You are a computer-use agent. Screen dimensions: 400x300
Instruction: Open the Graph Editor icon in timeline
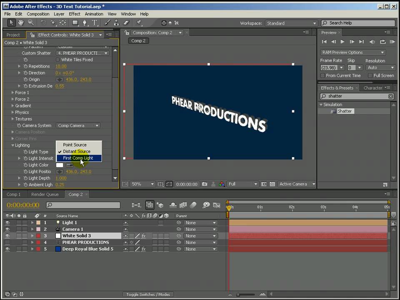[x=217, y=205]
